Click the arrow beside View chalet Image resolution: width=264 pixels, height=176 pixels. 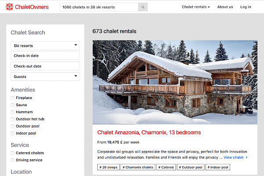[246, 157]
